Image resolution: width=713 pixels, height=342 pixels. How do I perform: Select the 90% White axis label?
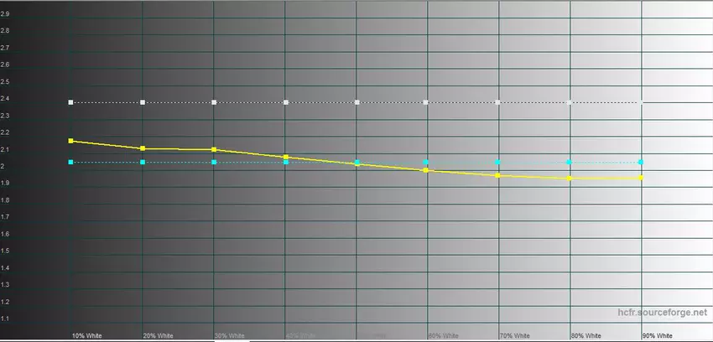658,335
